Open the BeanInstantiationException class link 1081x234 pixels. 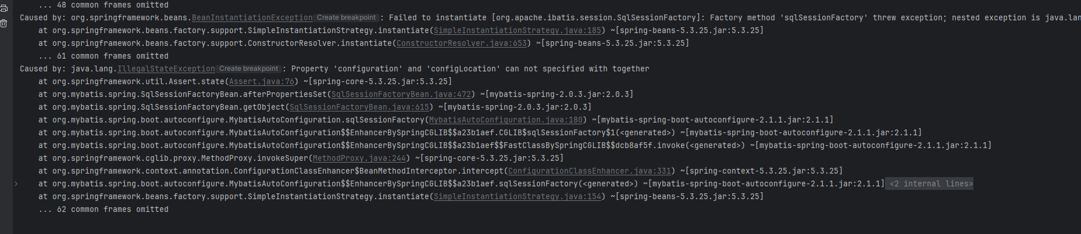coord(252,18)
